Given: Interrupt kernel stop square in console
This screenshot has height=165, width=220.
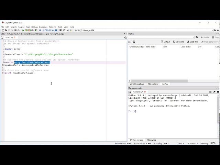Looking at the screenshot, I should point(210,92).
